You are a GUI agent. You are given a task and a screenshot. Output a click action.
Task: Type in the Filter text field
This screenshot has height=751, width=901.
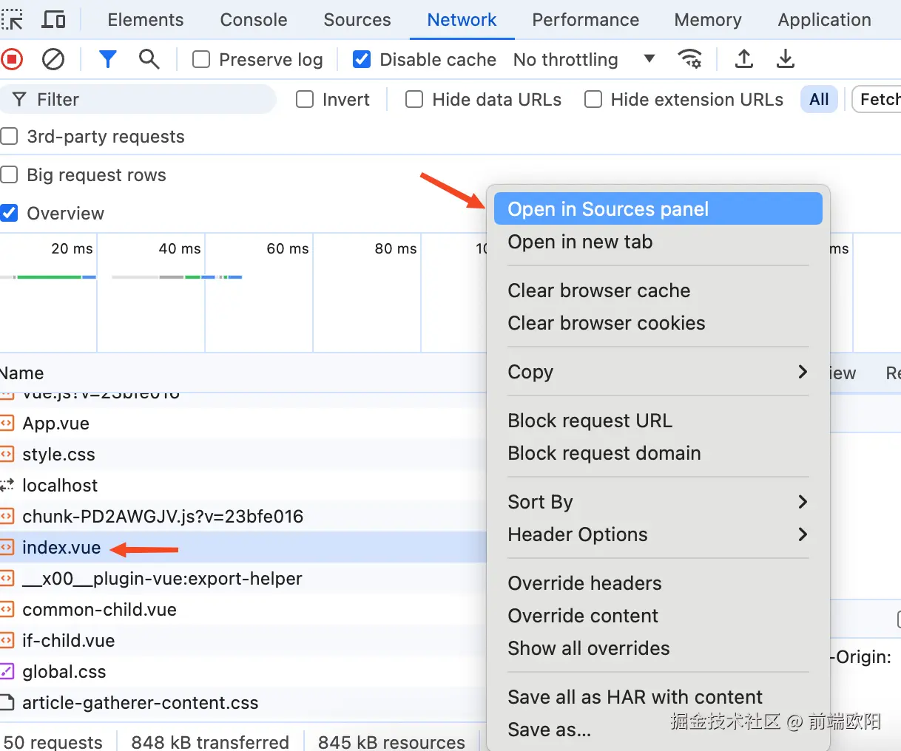point(148,99)
